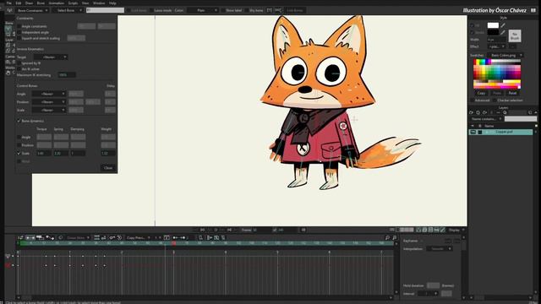Screen dimensions: 541x304
Task: Open the Draw menu
Action: pos(29,3)
